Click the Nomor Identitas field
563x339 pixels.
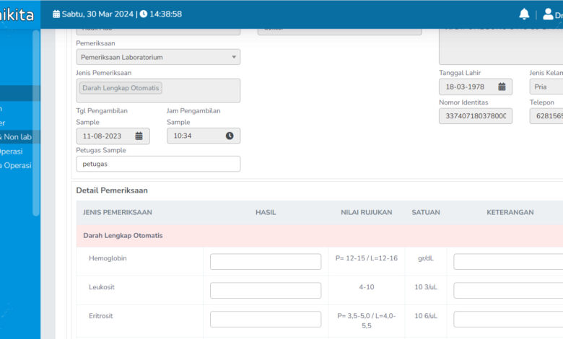[x=476, y=116]
